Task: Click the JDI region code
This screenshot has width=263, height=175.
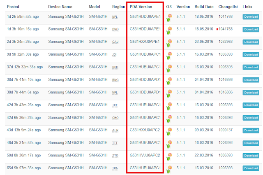Action: [114, 55]
